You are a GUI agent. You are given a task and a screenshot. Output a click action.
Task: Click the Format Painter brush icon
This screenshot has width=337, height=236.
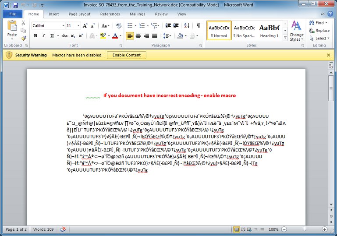(x=24, y=38)
